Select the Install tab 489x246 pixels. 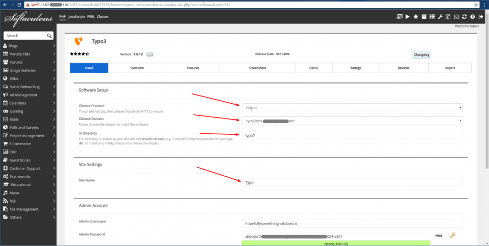(x=89, y=68)
